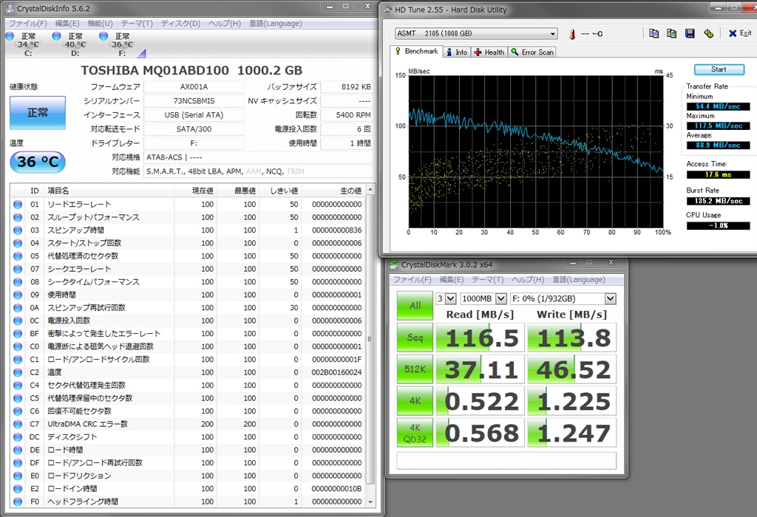Image resolution: width=757 pixels, height=517 pixels.
Task: Expand the 1000MB test size dropdown
Action: click(502, 298)
